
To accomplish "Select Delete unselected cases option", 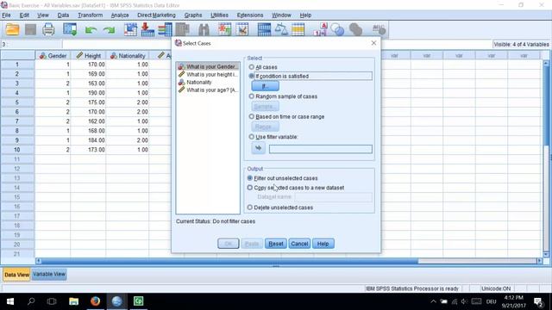I will (250, 208).
